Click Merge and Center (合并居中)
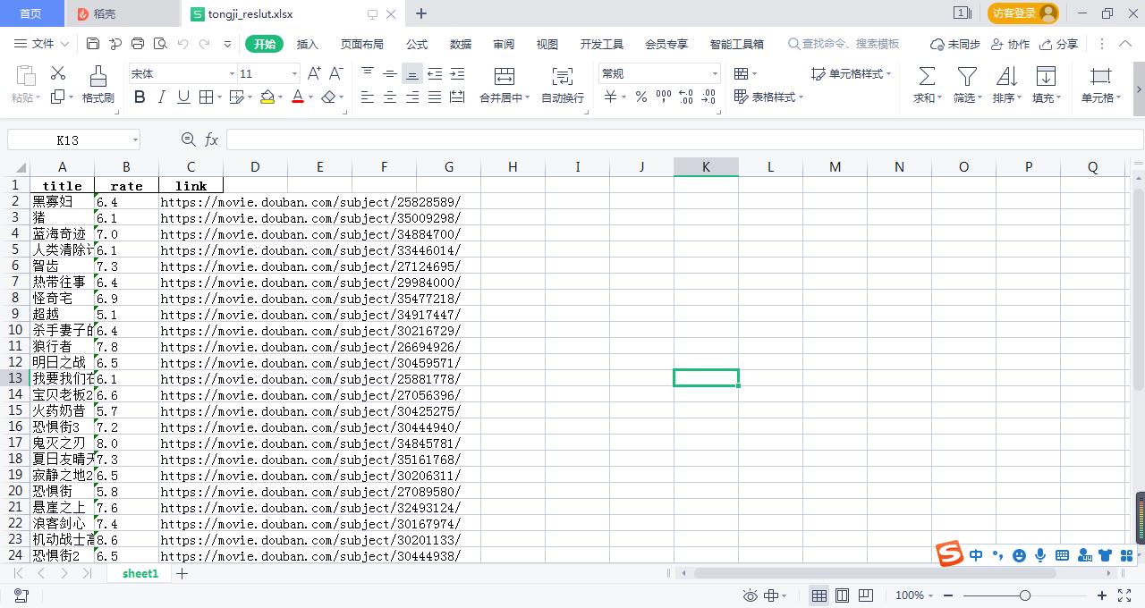 (505, 85)
